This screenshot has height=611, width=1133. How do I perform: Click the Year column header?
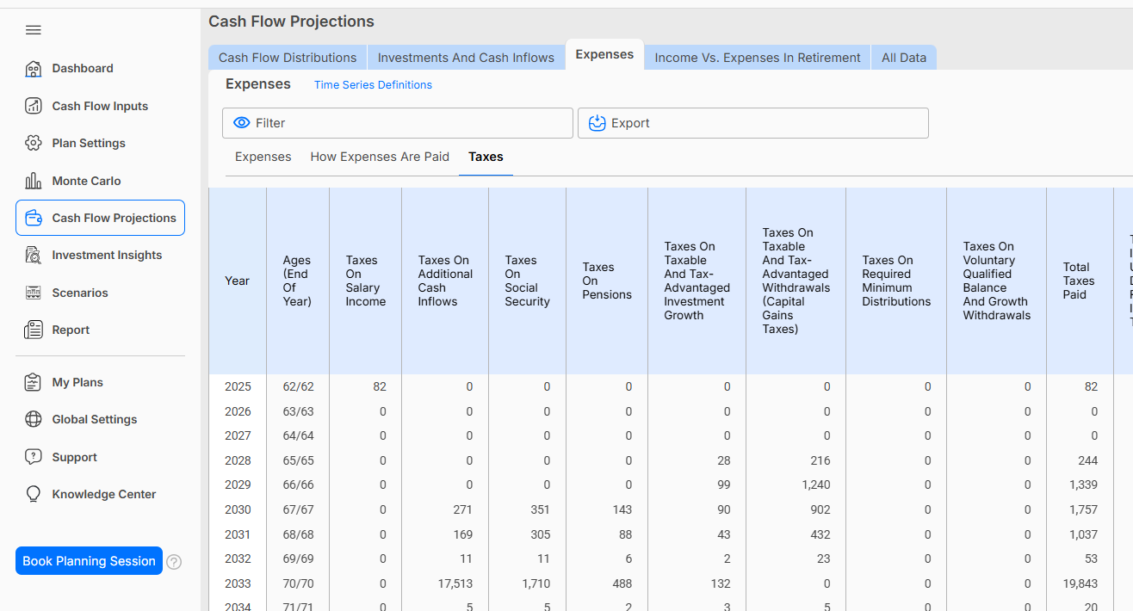[238, 281]
